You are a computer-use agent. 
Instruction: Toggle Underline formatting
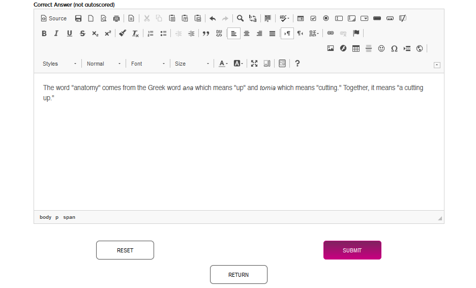(x=70, y=34)
